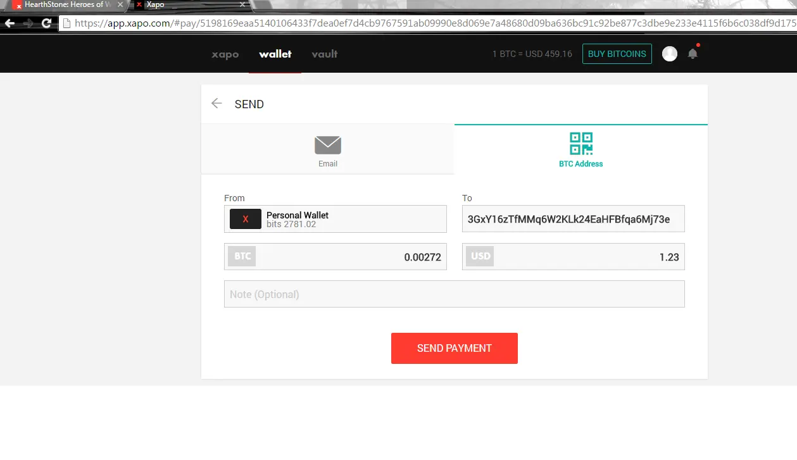Click the USD currency label

pyautogui.click(x=480, y=256)
